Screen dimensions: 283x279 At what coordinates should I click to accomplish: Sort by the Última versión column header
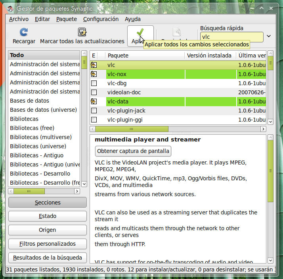tap(251, 55)
